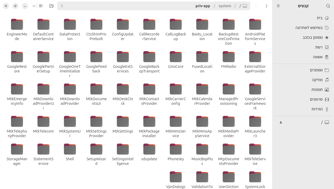Navigate back with the right-pointing arrow

[266, 6]
